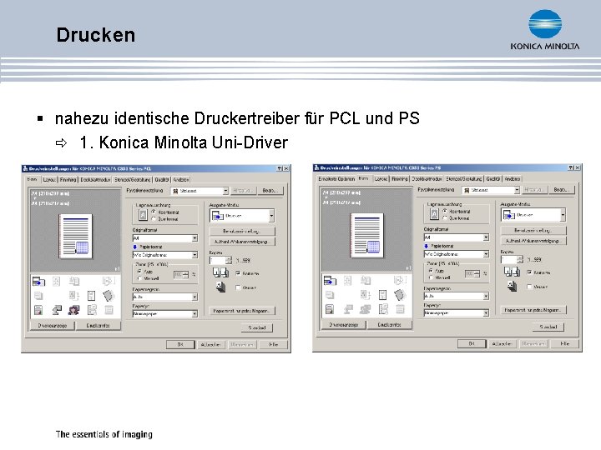The height and width of the screenshot is (450, 601).
Task: Click Druckeransicht button in PCL window
Action: coord(53,326)
